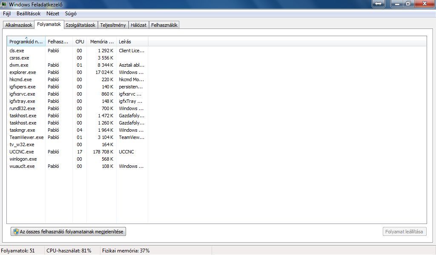Switch to the Alkalmazások tab

[x=19, y=25]
